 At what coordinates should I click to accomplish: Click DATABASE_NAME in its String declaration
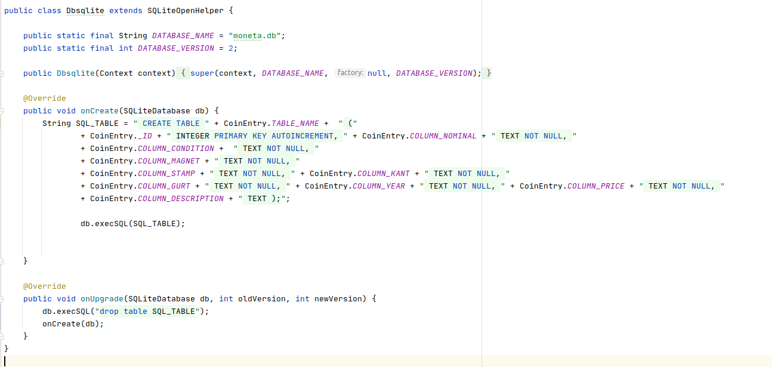click(x=183, y=36)
